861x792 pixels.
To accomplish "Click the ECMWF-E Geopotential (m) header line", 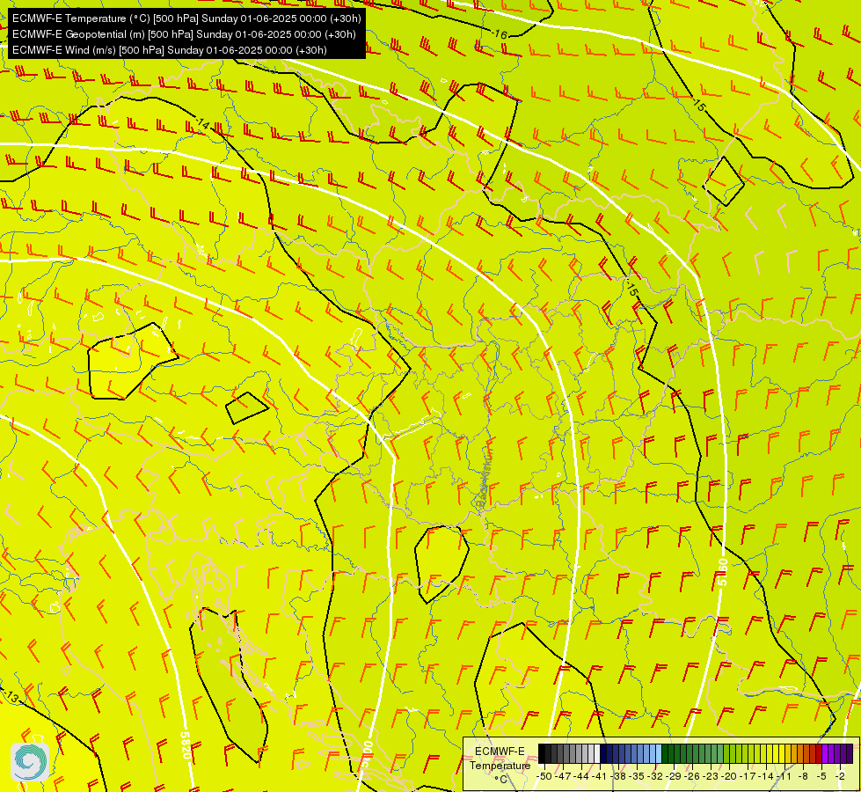I will 184,34.
